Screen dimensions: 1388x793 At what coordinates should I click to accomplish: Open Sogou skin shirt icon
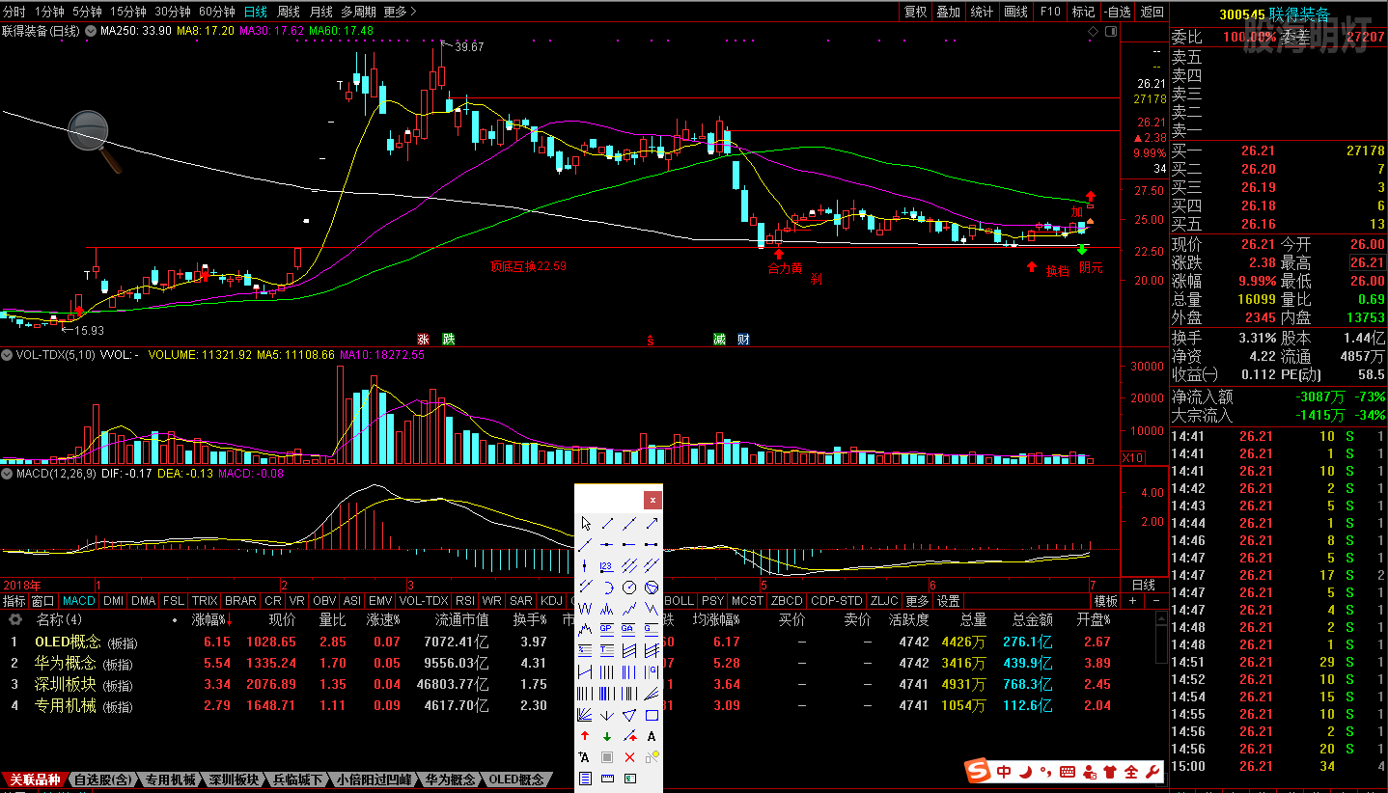point(1108,772)
